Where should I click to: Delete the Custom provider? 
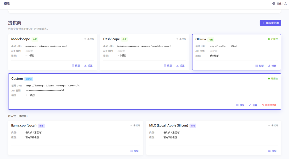tap(269, 105)
